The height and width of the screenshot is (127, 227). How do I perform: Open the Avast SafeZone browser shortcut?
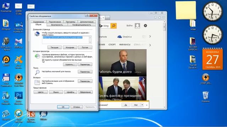[x=18, y=116]
